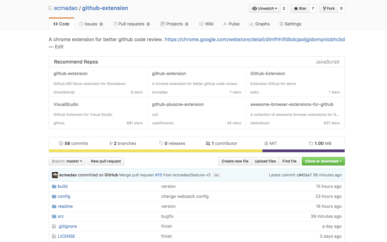Open the Branch: master dropdown
Viewport: 387px width, 242px height.
pos(67,161)
